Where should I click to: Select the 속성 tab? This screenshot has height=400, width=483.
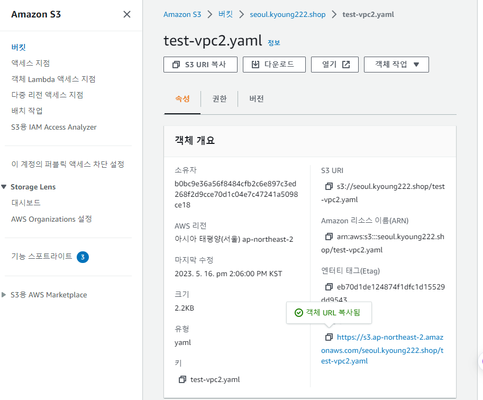point(183,98)
